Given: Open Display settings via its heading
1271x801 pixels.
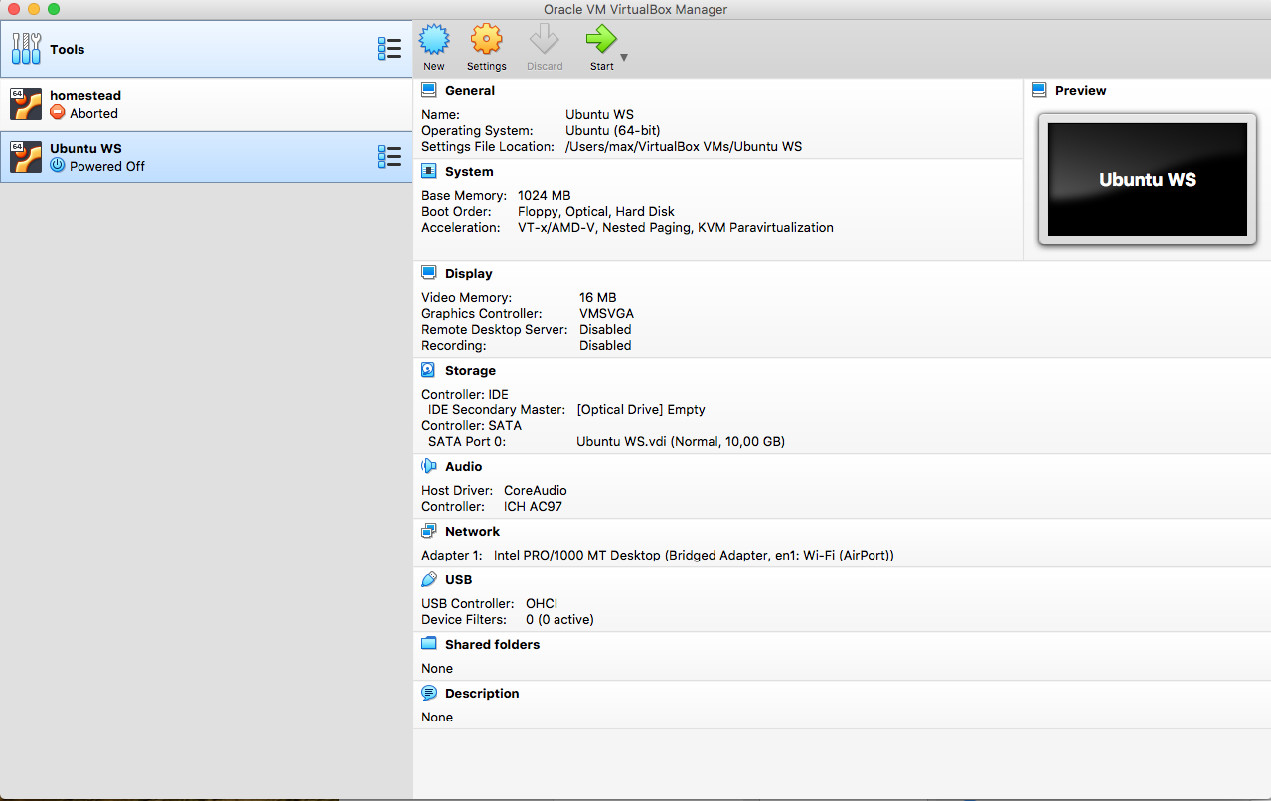Looking at the screenshot, I should pyautogui.click(x=469, y=273).
